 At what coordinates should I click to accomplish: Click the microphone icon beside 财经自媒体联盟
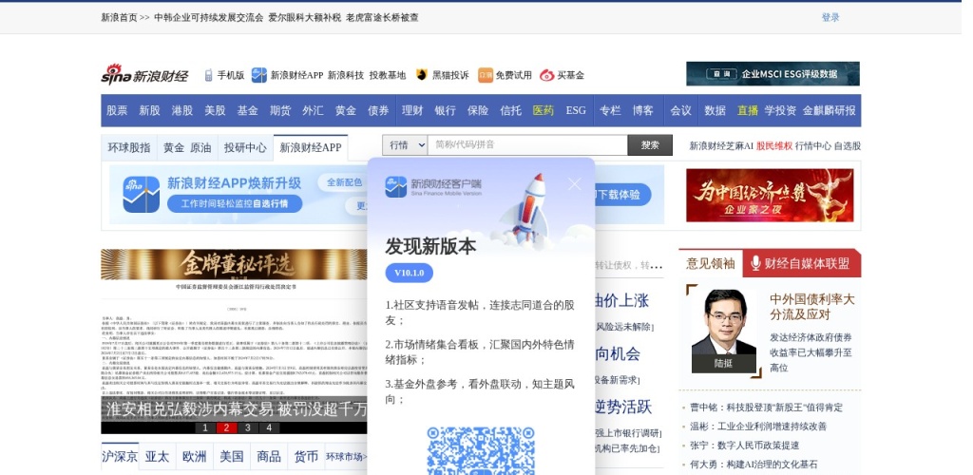(x=755, y=263)
